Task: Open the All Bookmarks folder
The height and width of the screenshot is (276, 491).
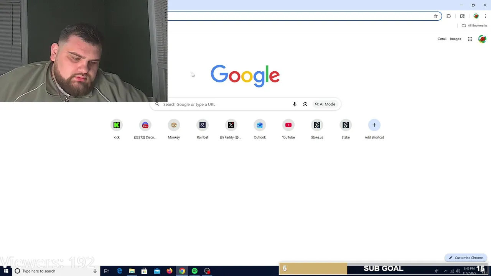Action: pyautogui.click(x=475, y=26)
